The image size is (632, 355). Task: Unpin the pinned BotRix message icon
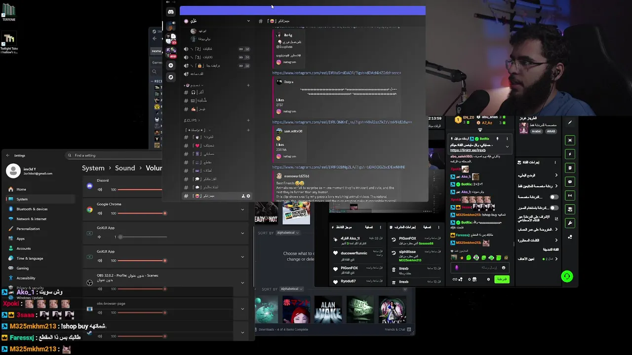[497, 139]
